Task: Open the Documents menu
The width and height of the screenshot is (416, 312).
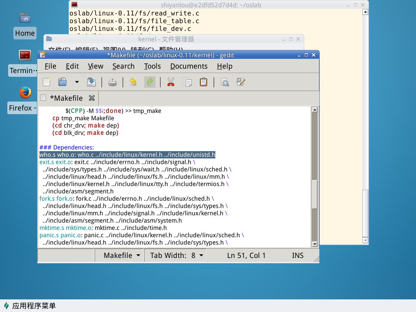Action: (188, 66)
